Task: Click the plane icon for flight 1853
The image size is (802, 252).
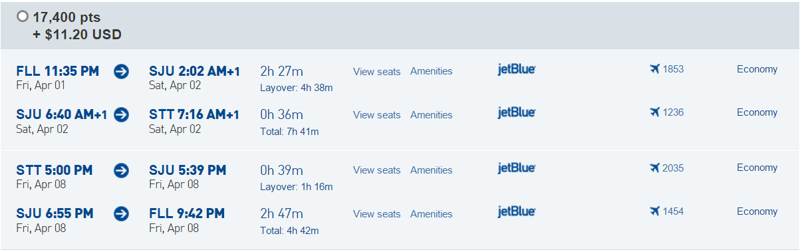Action: tap(654, 68)
